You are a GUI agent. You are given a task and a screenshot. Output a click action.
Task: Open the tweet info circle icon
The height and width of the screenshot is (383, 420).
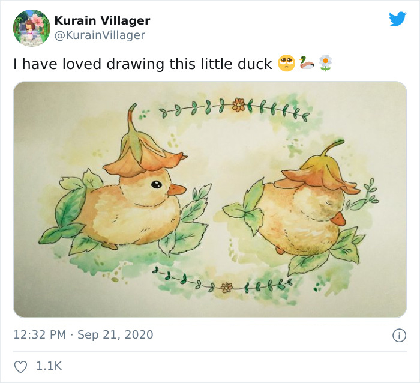[x=399, y=335]
